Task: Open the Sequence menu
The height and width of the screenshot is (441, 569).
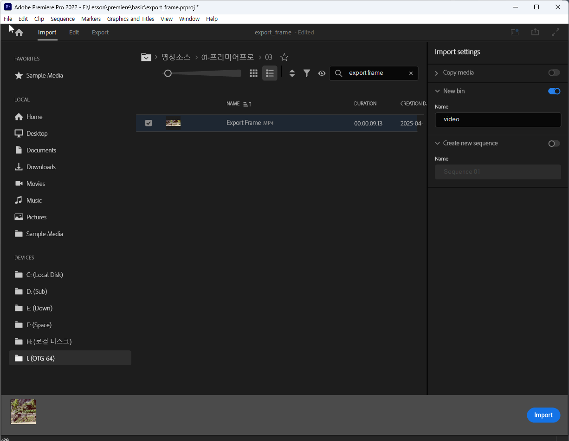Action: click(63, 19)
